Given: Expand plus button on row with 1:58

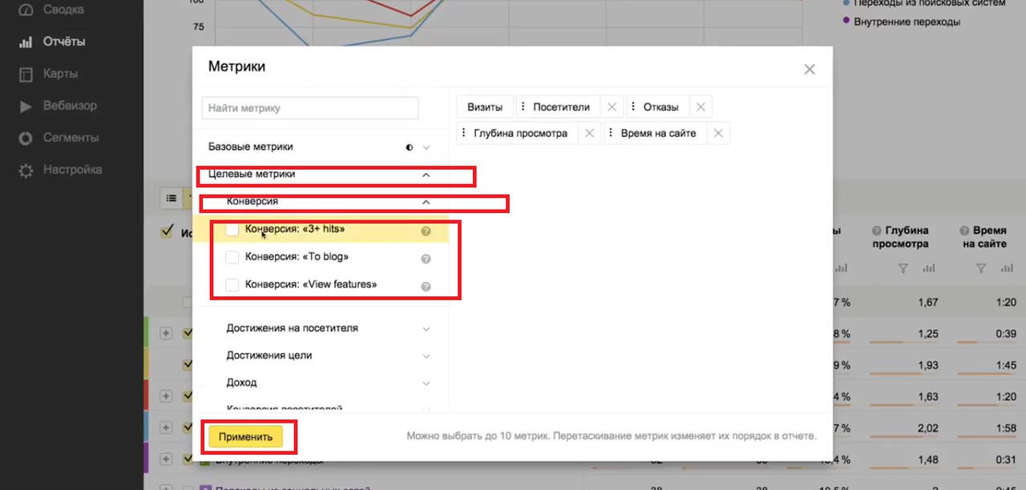Looking at the screenshot, I should pyautogui.click(x=167, y=428).
